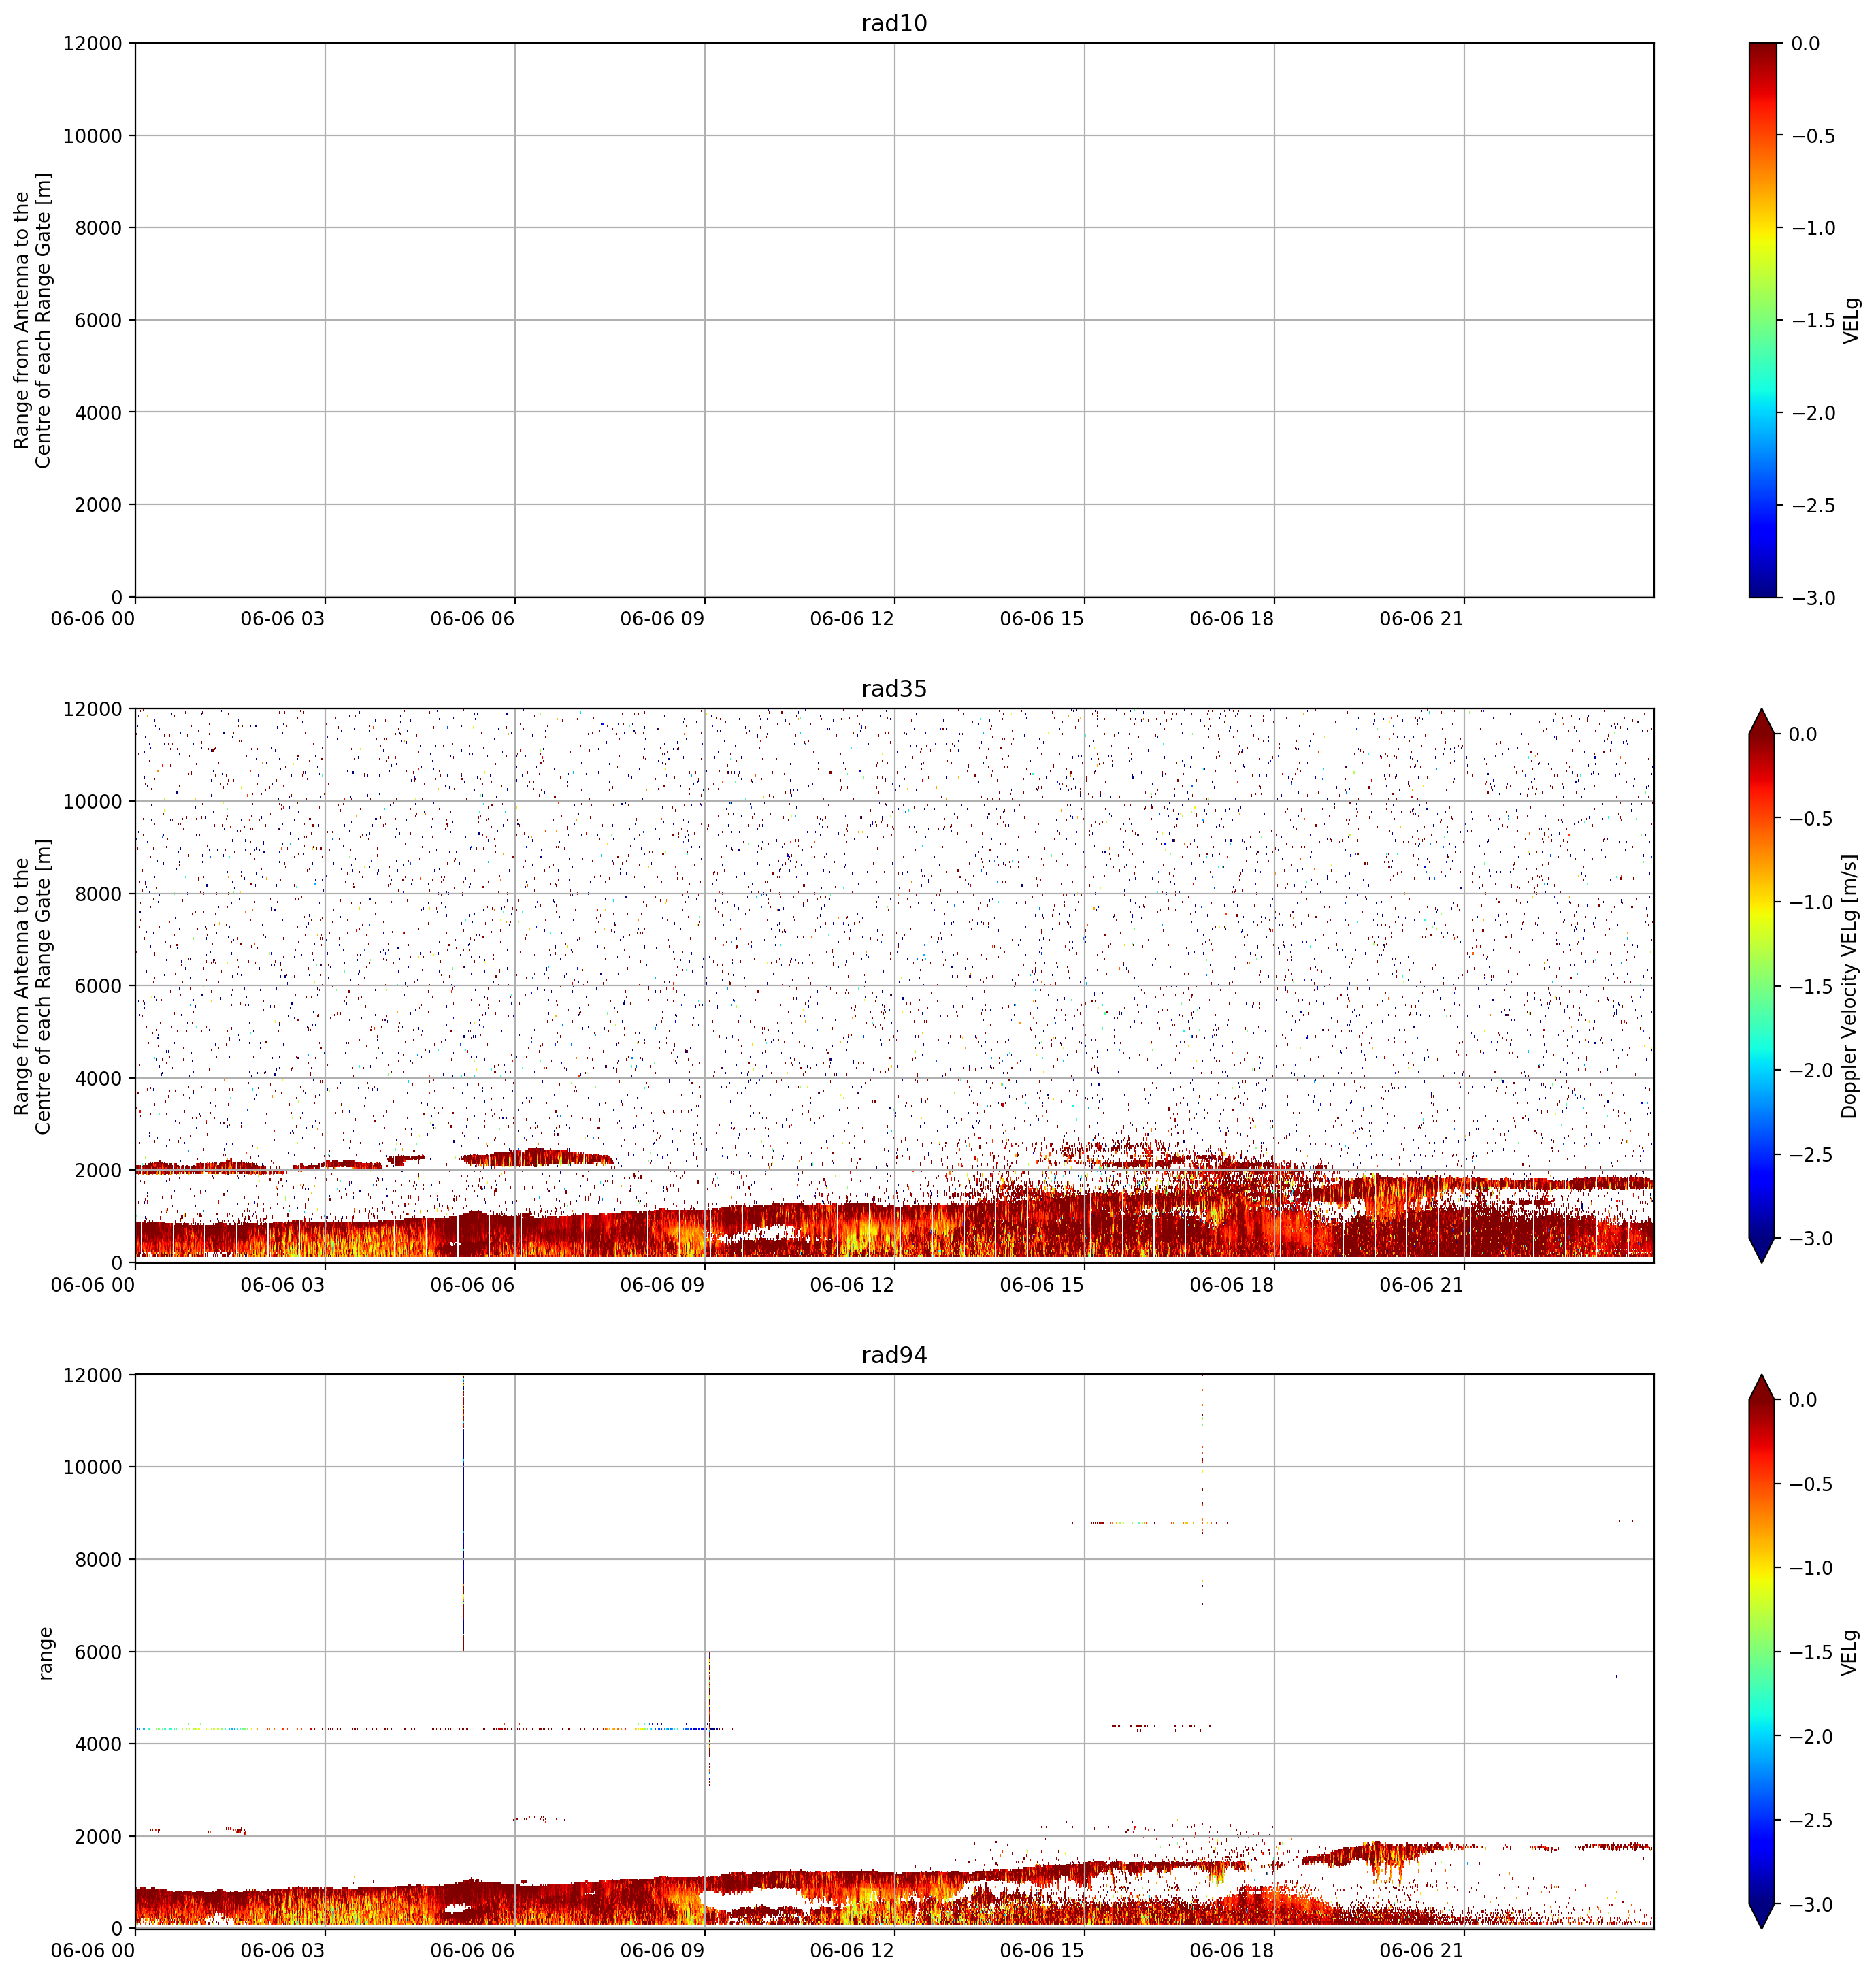Click the rad10 colorbar VELg label
Screen dimensions: 1876x1975
1852,320
